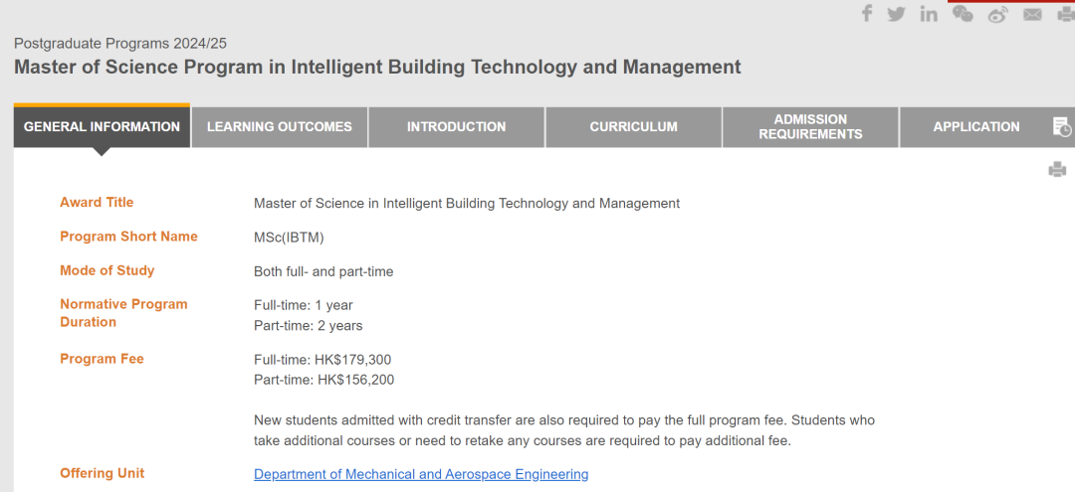Share page on Facebook
The height and width of the screenshot is (492, 1075).
tap(867, 13)
